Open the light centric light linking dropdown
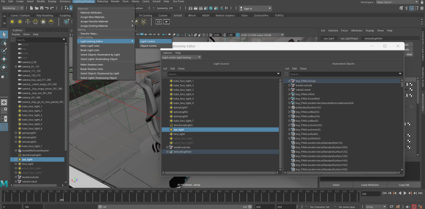Viewport: 425px width, 209px height. (x=181, y=57)
